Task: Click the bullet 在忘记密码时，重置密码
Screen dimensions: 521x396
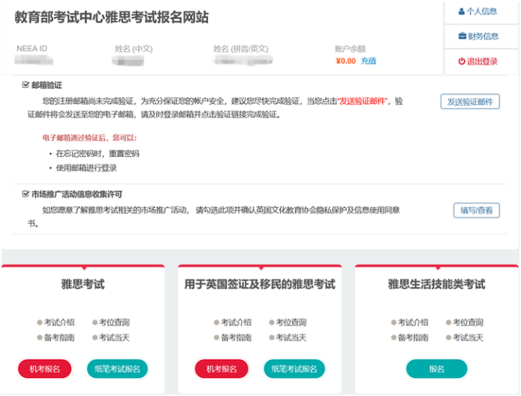Action: pos(98,153)
